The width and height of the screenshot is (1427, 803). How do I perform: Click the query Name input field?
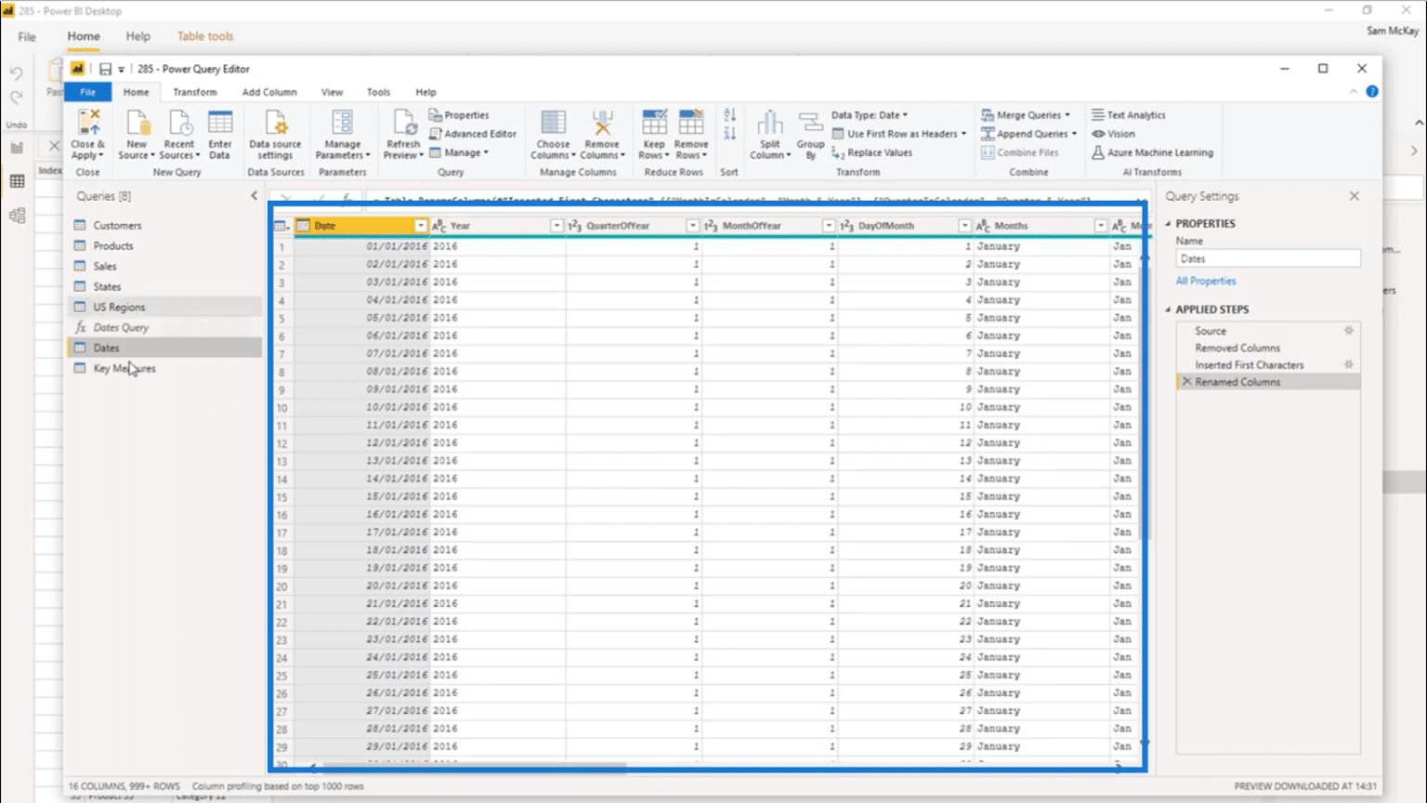(1268, 259)
